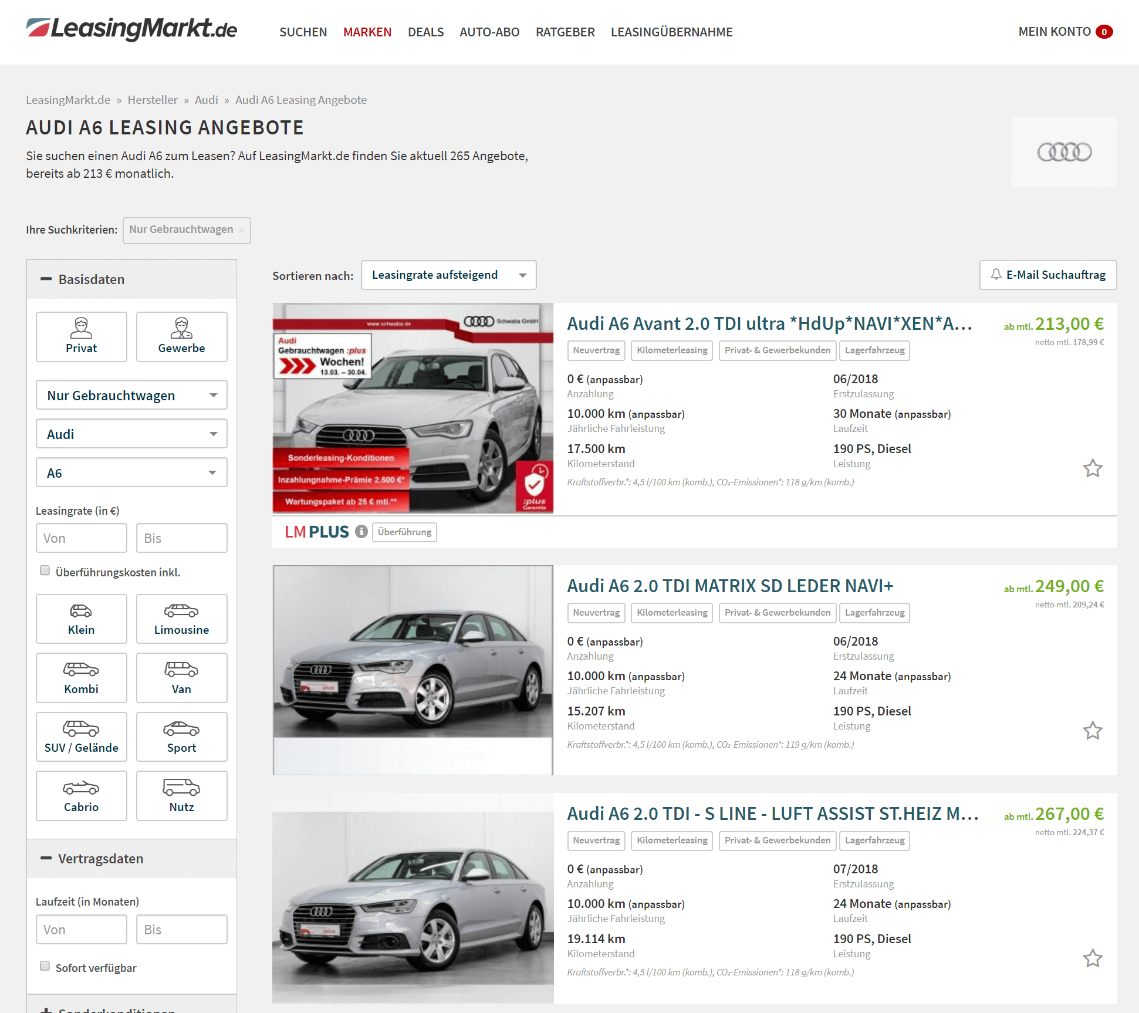This screenshot has height=1013, width=1139.
Task: Click the Leasingrate Bis input field
Action: [x=182, y=538]
